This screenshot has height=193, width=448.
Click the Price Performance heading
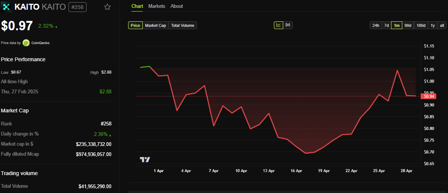(23, 59)
